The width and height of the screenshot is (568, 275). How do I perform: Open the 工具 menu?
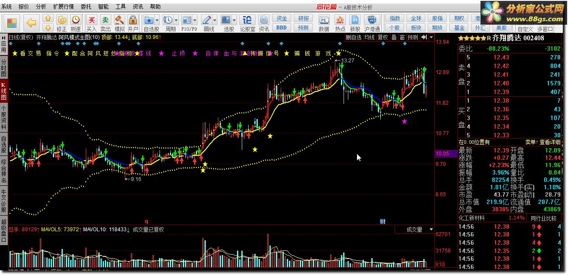(x=120, y=6)
